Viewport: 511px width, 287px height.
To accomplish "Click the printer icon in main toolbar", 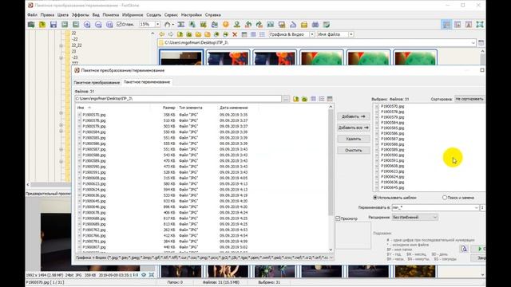I will point(315,25).
